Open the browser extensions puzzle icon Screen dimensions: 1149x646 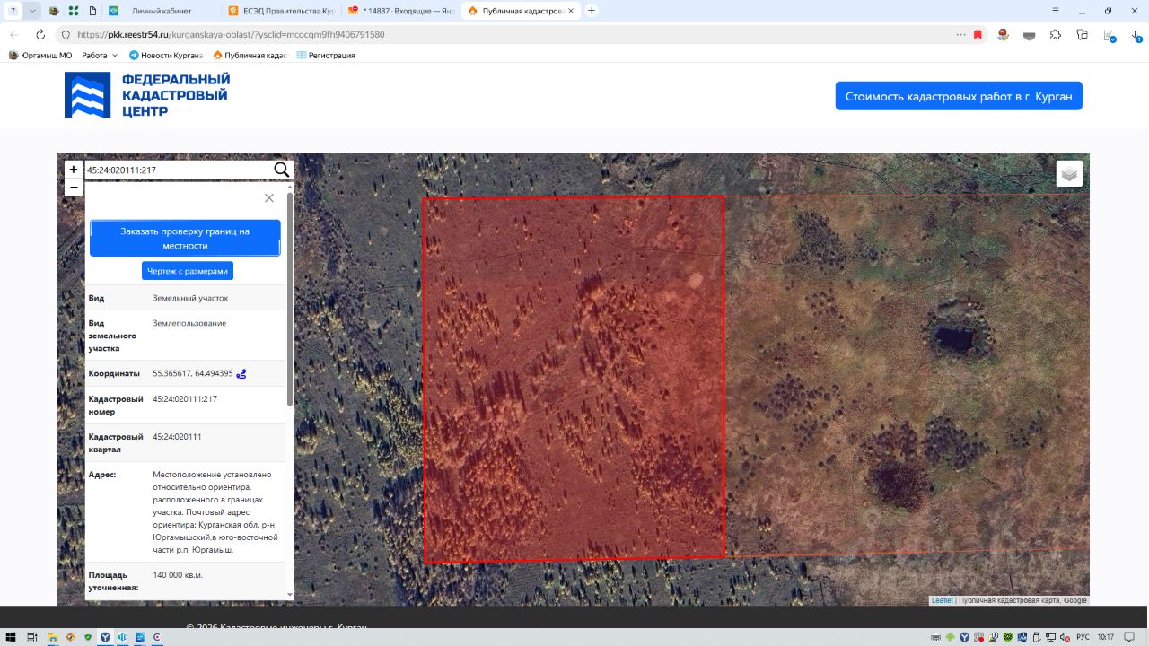point(1056,34)
